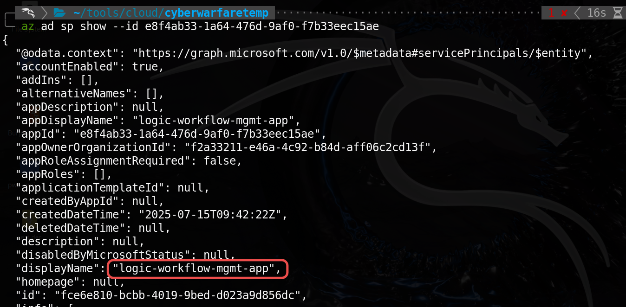The image size is (626, 307).
Task: Click the service principal ID command argument
Action: tap(261, 26)
